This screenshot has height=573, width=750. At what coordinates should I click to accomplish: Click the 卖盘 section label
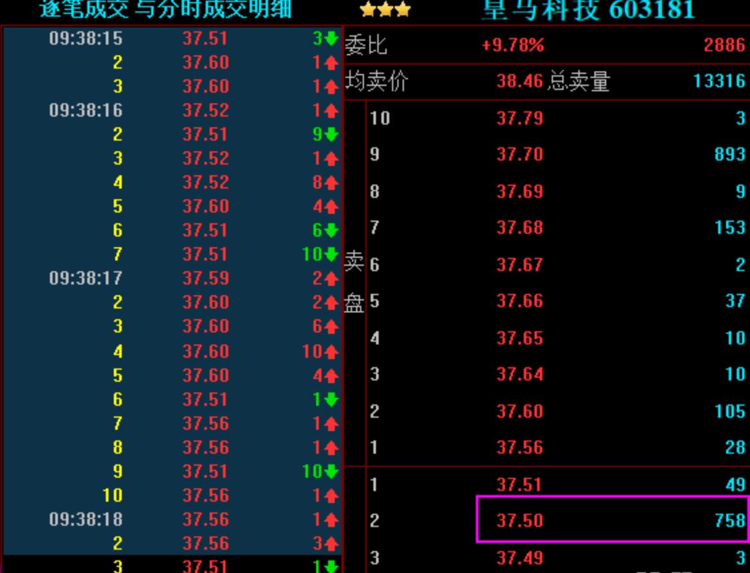pyautogui.click(x=353, y=283)
